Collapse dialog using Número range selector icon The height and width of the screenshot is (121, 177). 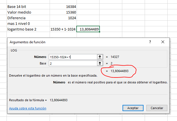pyautogui.click(x=100, y=57)
